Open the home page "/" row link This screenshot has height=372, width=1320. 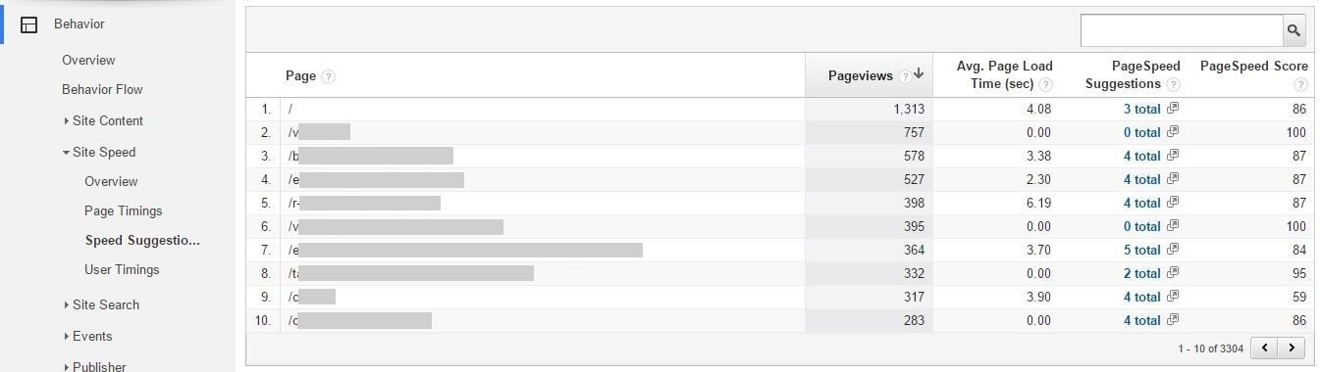pyautogui.click(x=290, y=109)
